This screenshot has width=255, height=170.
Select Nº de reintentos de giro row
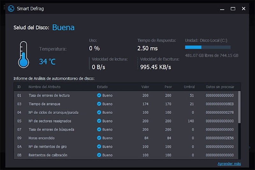point(126,147)
